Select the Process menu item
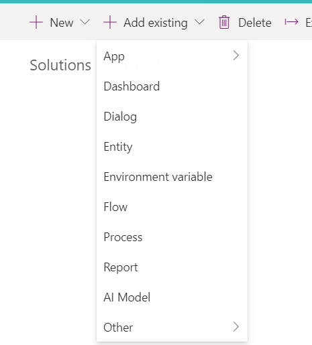This screenshot has height=345, width=312. pos(172,237)
